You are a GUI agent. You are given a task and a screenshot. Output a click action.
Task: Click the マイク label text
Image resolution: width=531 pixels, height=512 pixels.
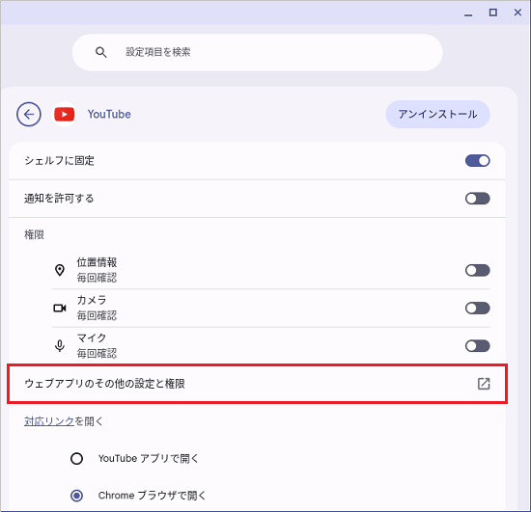[x=92, y=337]
